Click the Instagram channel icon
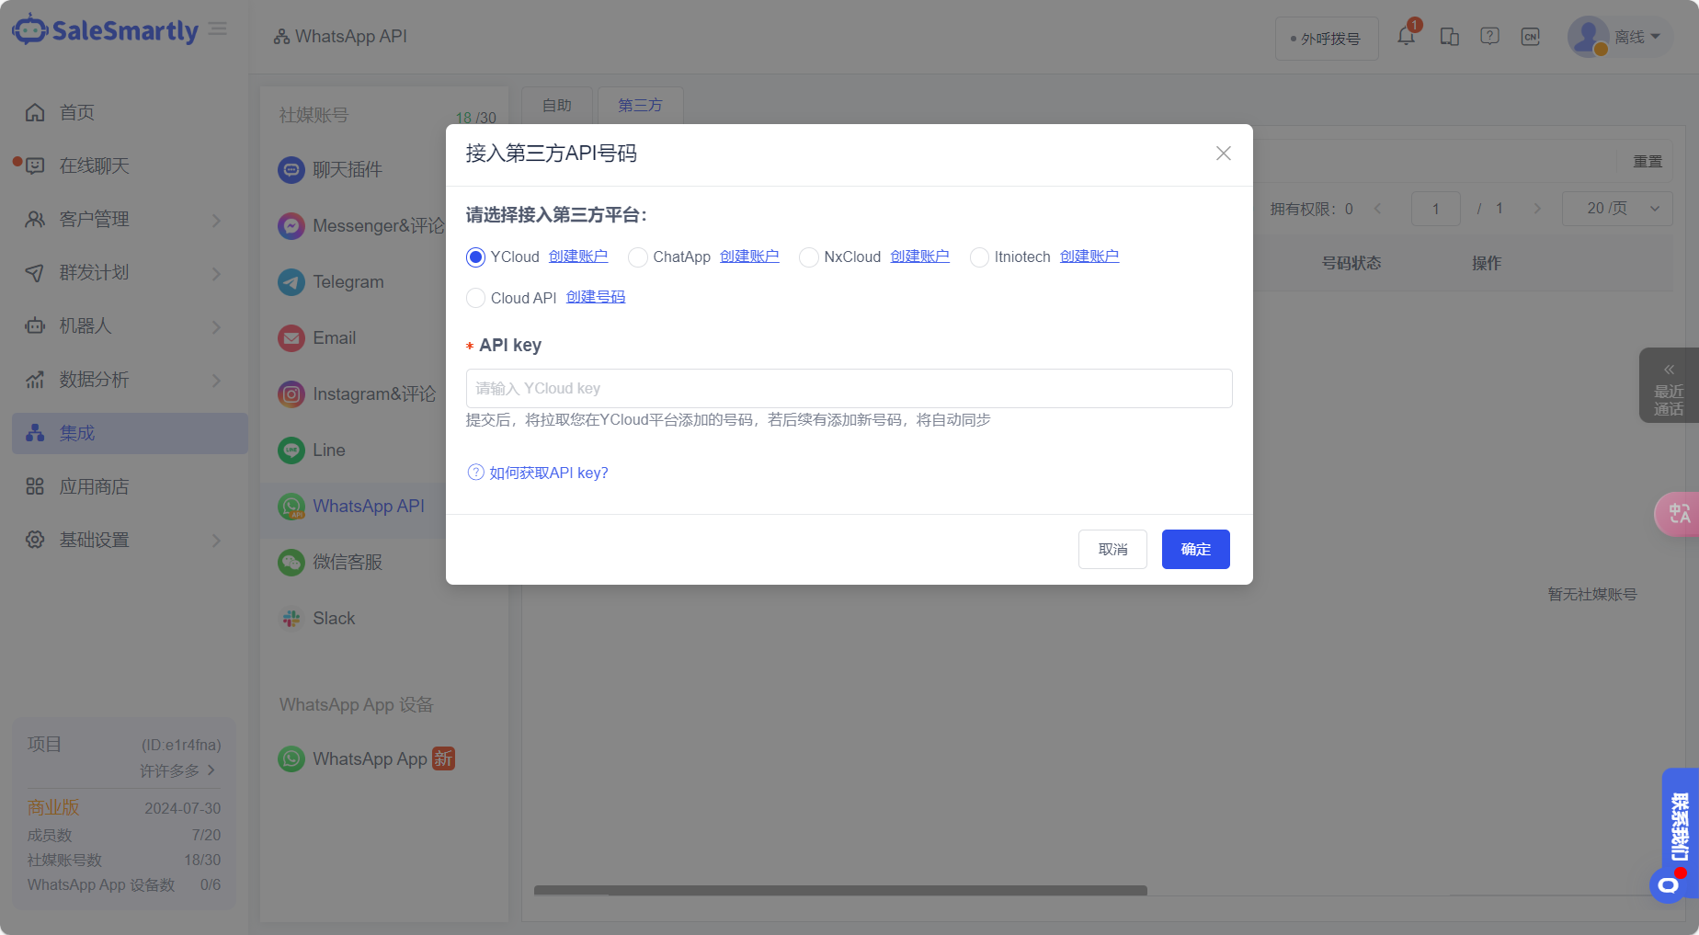The height and width of the screenshot is (935, 1699). pos(291,394)
